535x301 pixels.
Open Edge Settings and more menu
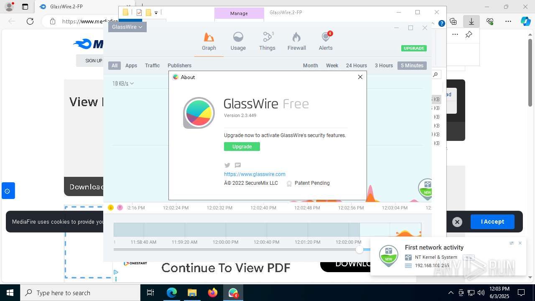(508, 21)
